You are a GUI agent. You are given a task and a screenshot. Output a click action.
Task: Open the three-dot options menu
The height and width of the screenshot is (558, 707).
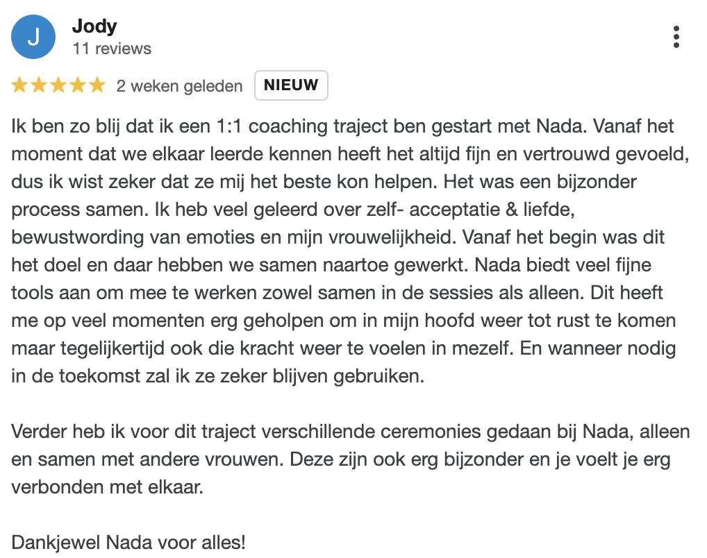(676, 37)
